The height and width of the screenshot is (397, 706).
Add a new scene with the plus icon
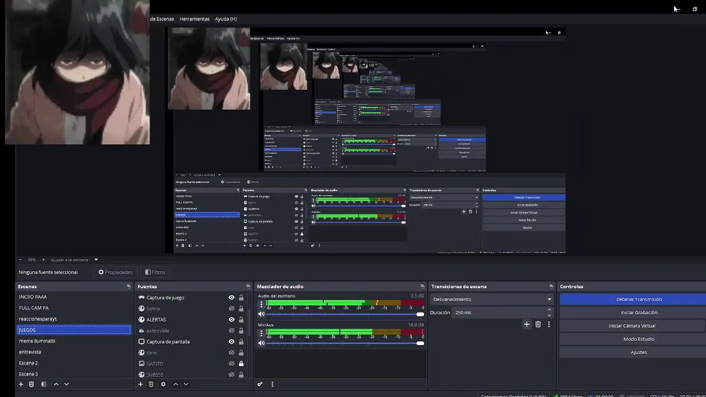point(21,384)
